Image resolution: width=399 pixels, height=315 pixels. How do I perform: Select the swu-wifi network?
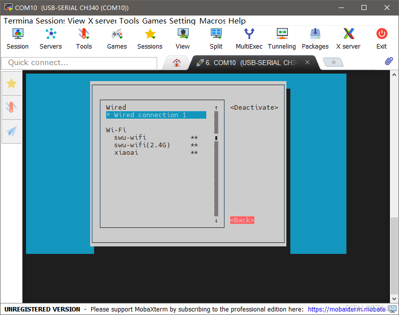[x=156, y=138]
